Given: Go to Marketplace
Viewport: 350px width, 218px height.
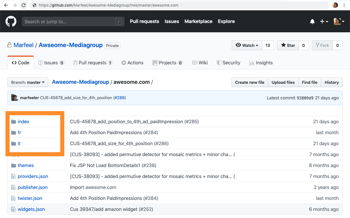Looking at the screenshot, I should [x=198, y=21].
